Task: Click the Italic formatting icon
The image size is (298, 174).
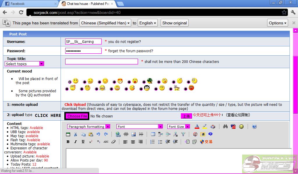Action: point(75,142)
